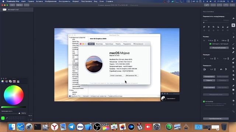Click the Y position stepper
The image size is (236, 132).
(x=228, y=59)
